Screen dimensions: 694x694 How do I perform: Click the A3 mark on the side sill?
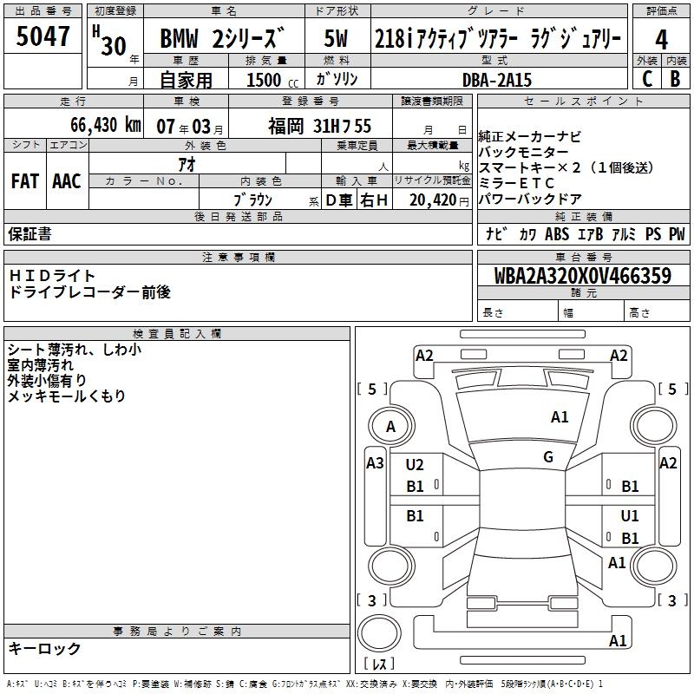point(375,463)
